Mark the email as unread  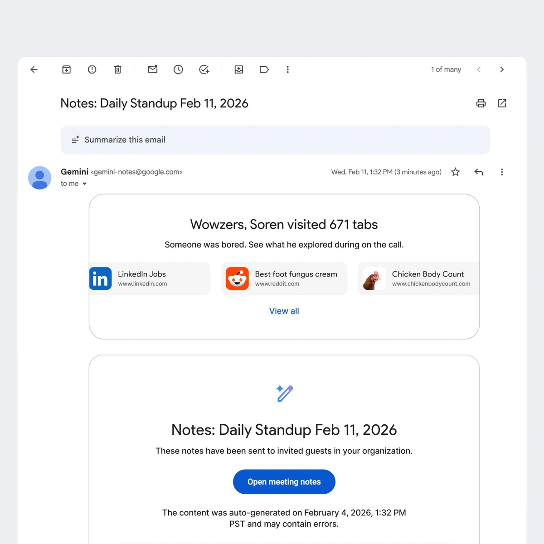point(153,69)
